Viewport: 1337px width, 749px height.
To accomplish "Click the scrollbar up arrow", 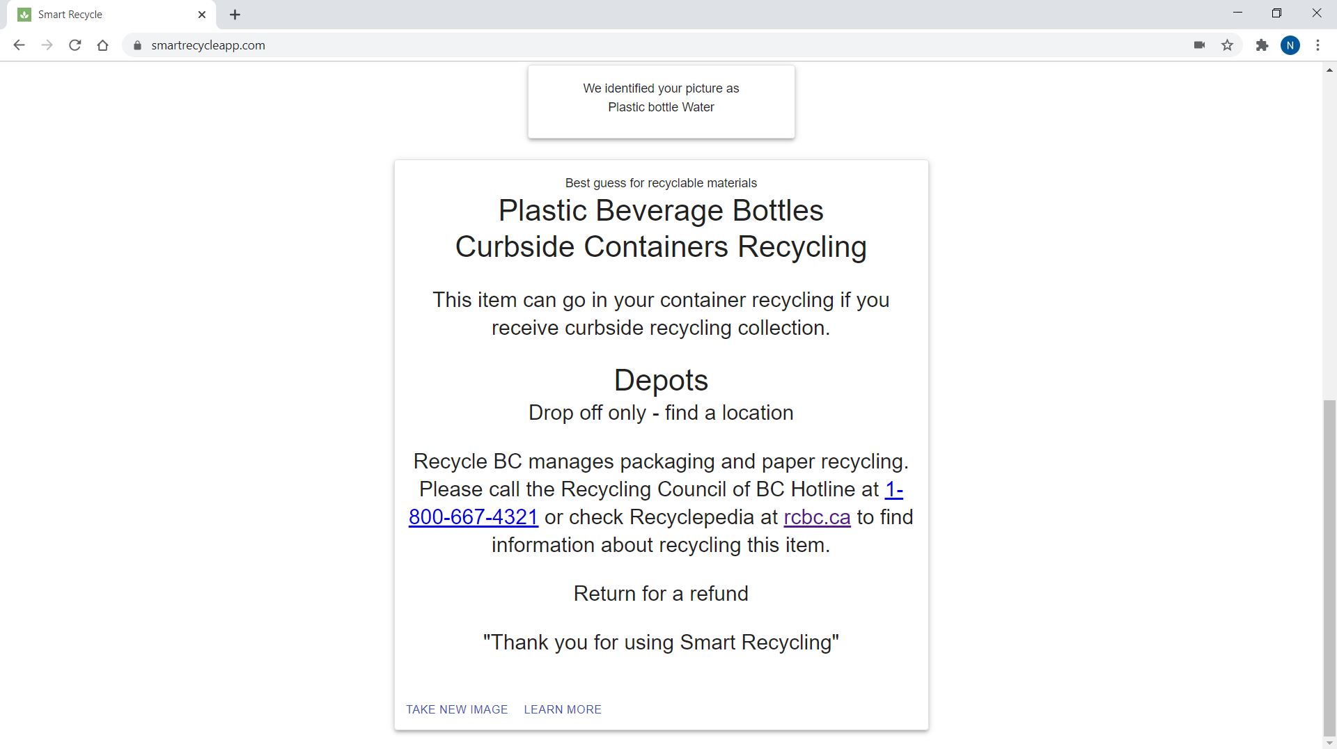I will [x=1329, y=70].
